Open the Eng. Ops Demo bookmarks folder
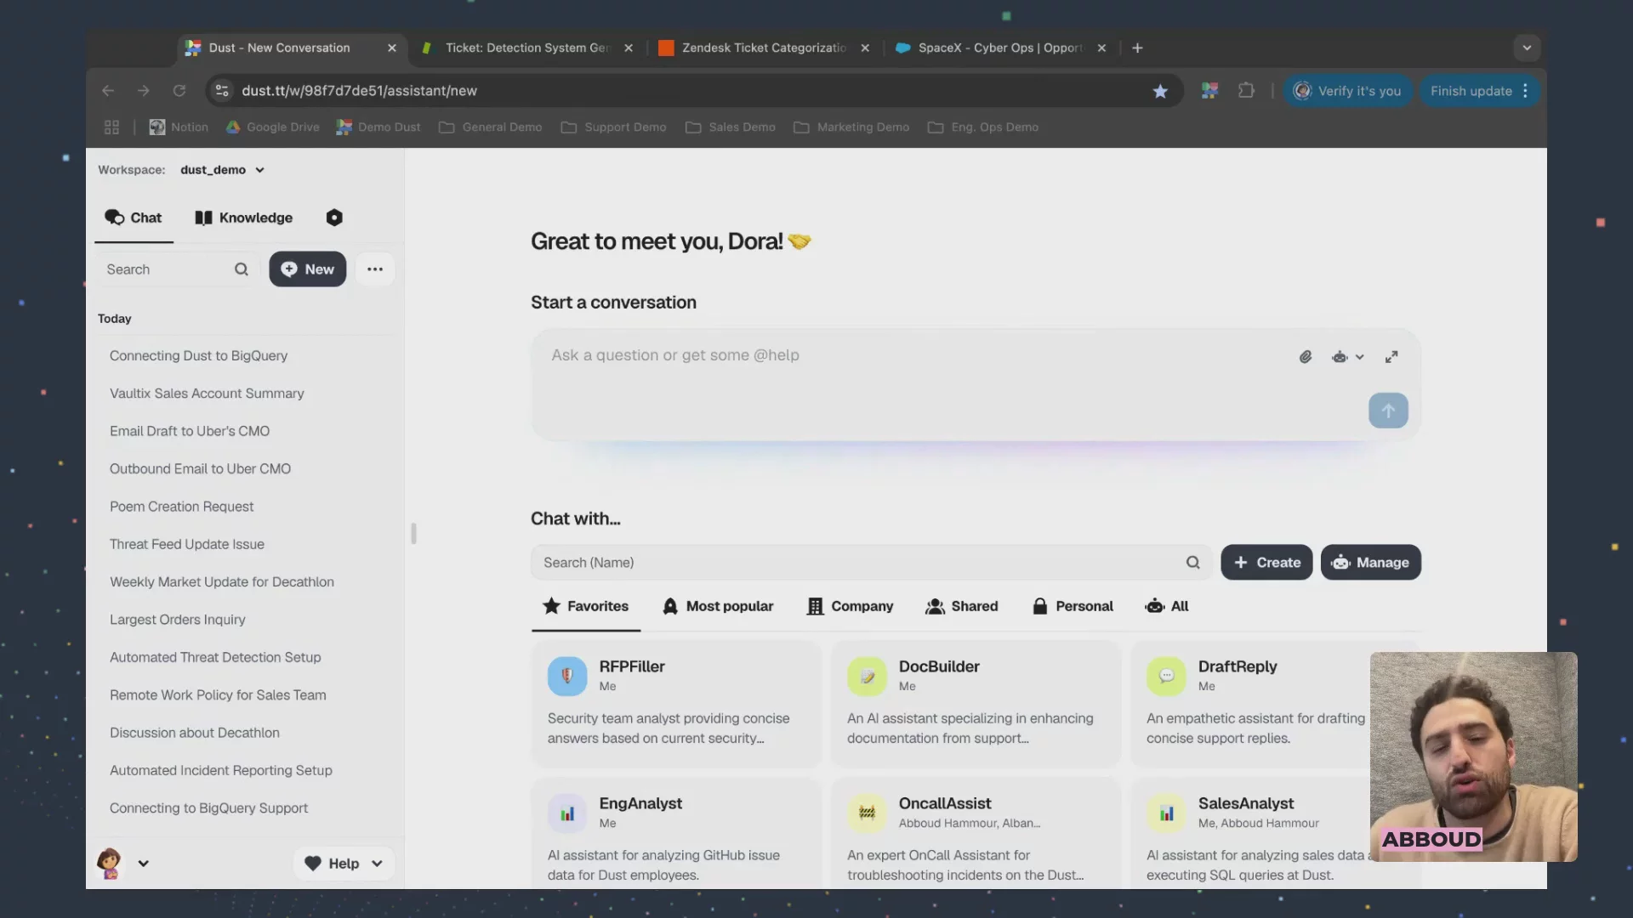This screenshot has width=1633, height=918. point(983,127)
